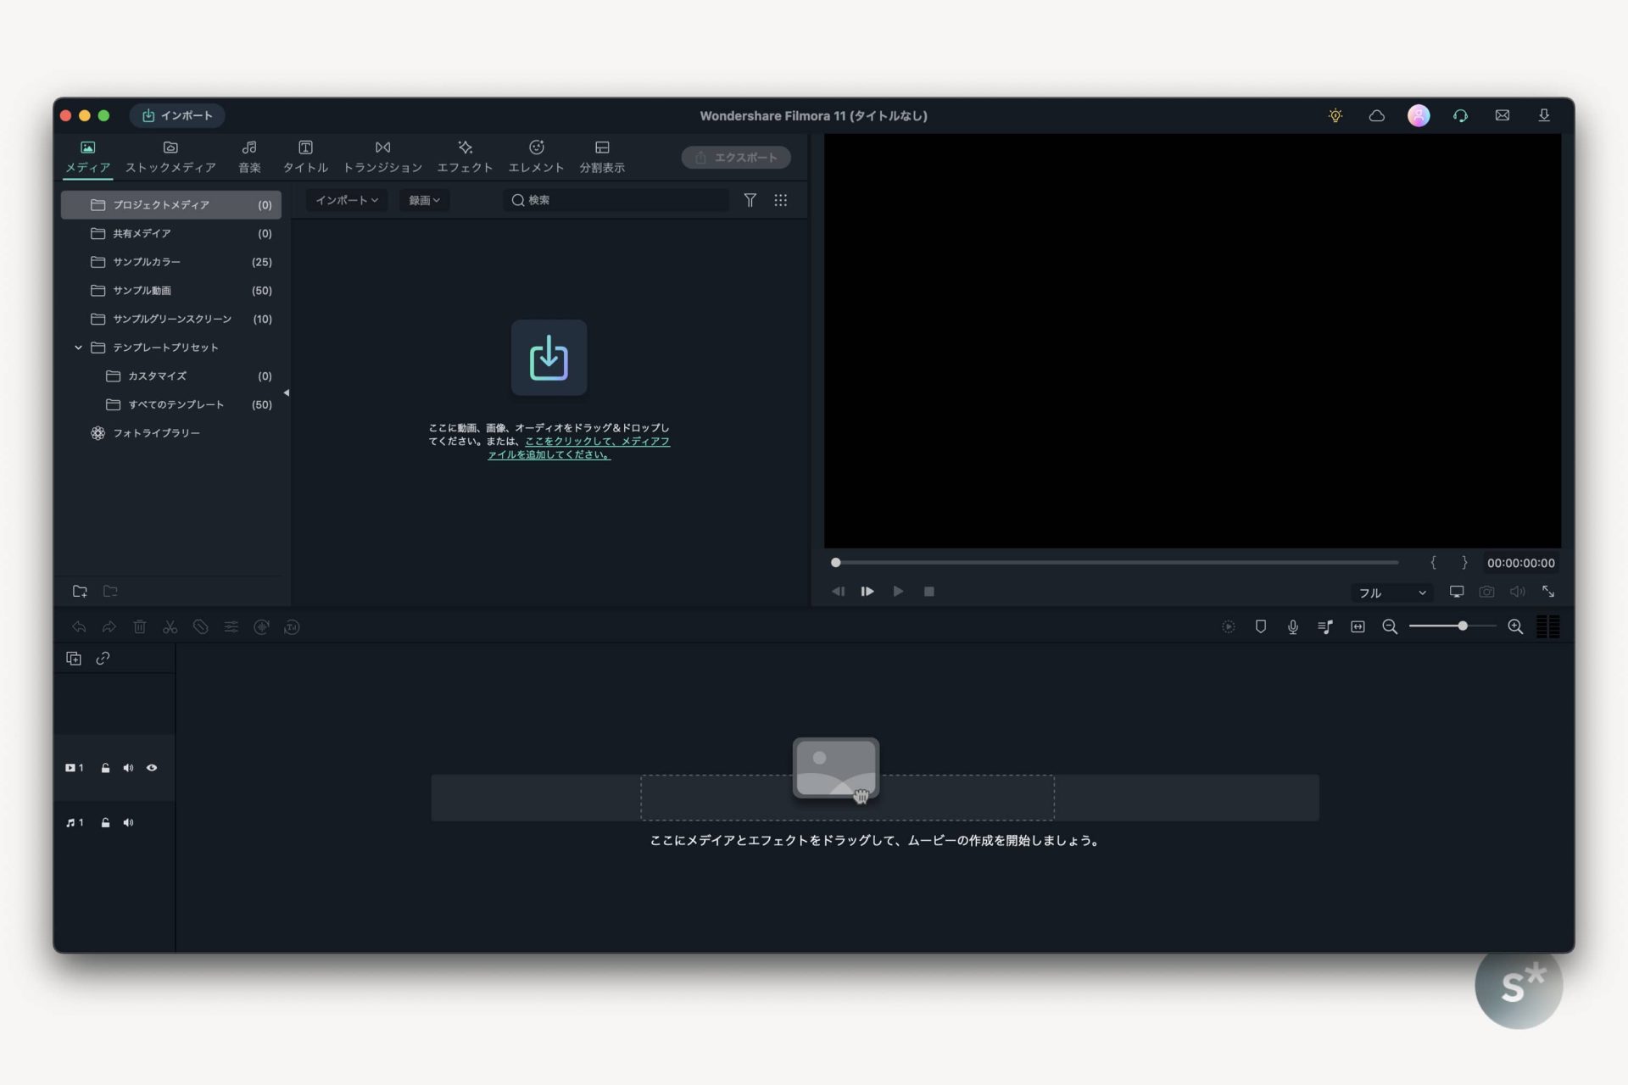Viewport: 1628px width, 1085px height.
Task: Click the undo arrow icon
Action: pos(80,627)
